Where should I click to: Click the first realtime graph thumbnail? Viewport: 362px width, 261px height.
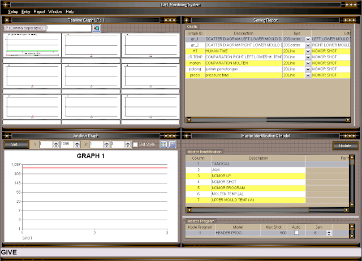pyautogui.click(x=32, y=45)
